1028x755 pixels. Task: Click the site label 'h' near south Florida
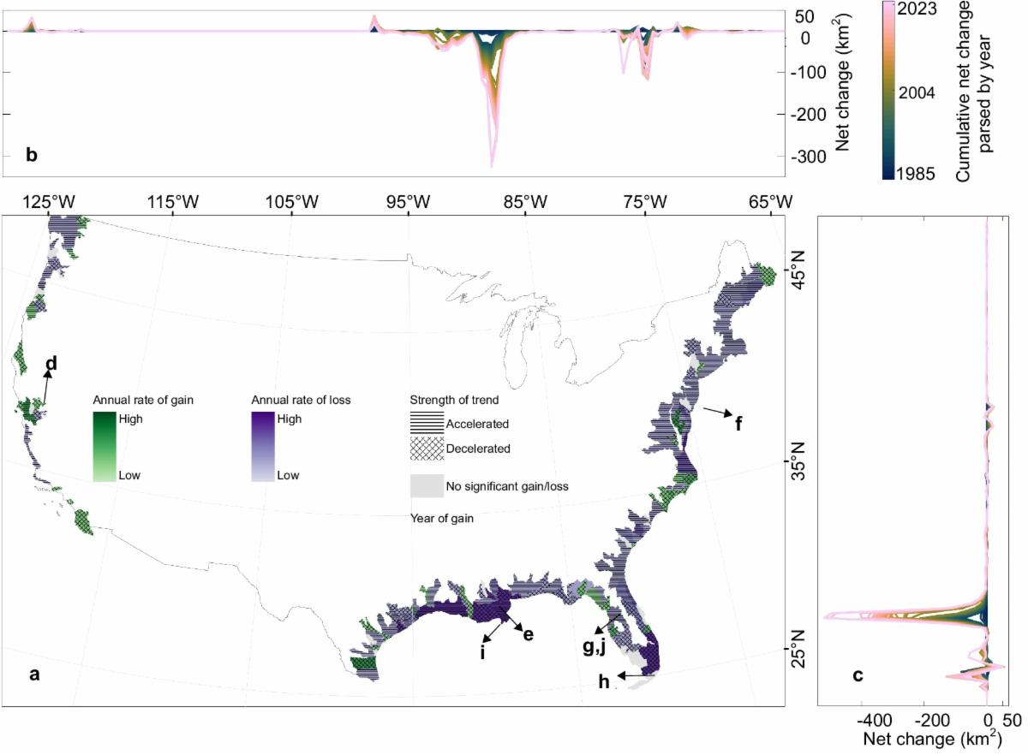point(605,681)
